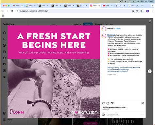The height and width of the screenshot is (125, 155).
Task: Open Search in Instagram sidebar
Action: [x=4, y=39]
